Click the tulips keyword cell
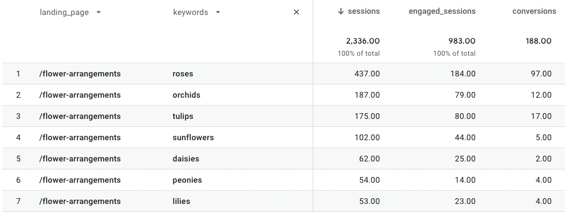565x212 pixels. pyautogui.click(x=183, y=116)
